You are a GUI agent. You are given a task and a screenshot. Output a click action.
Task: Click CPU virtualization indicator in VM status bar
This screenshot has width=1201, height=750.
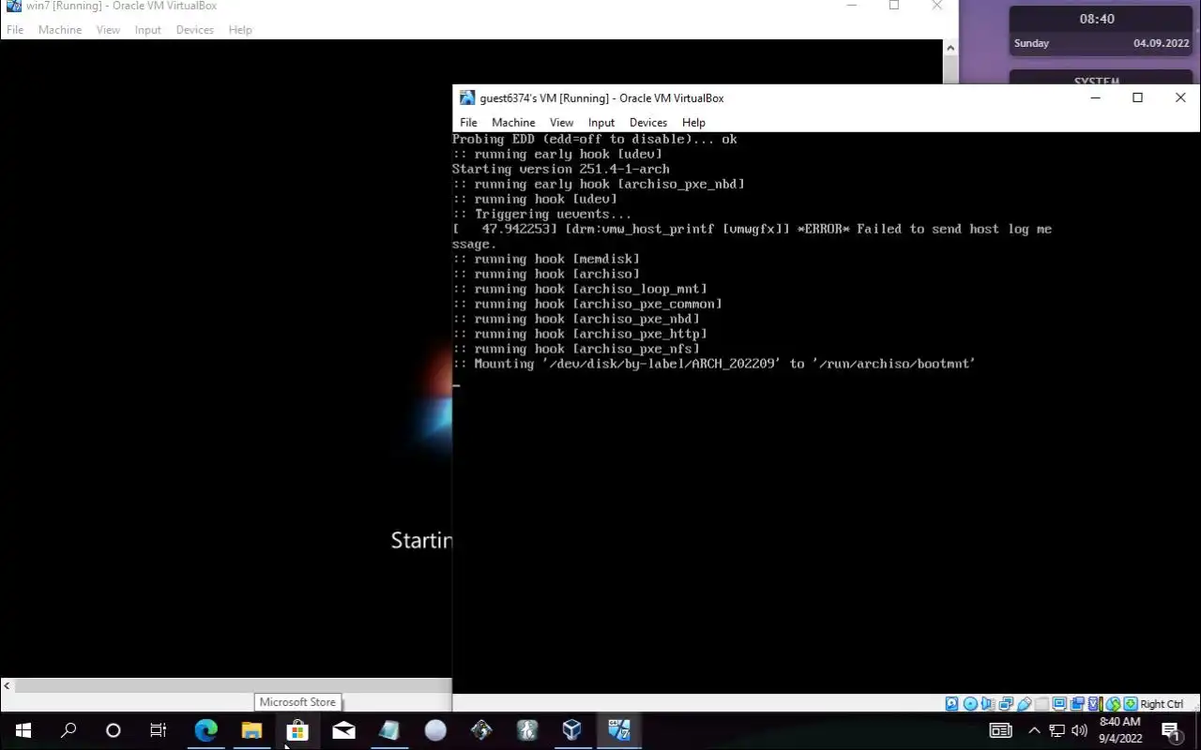(x=1094, y=703)
